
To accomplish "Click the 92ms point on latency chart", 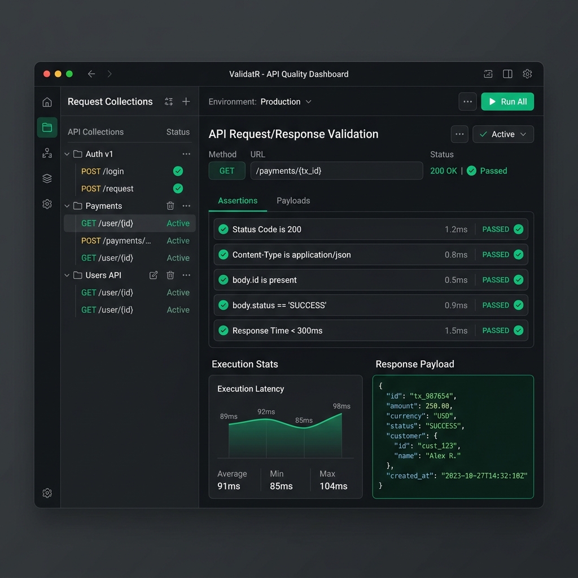I will tap(266, 419).
